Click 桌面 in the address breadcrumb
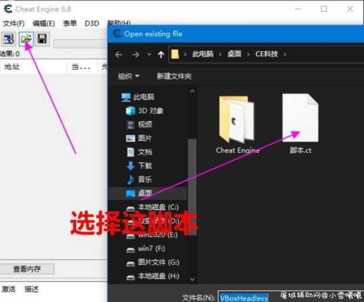This screenshot has width=364, height=302. [x=234, y=54]
